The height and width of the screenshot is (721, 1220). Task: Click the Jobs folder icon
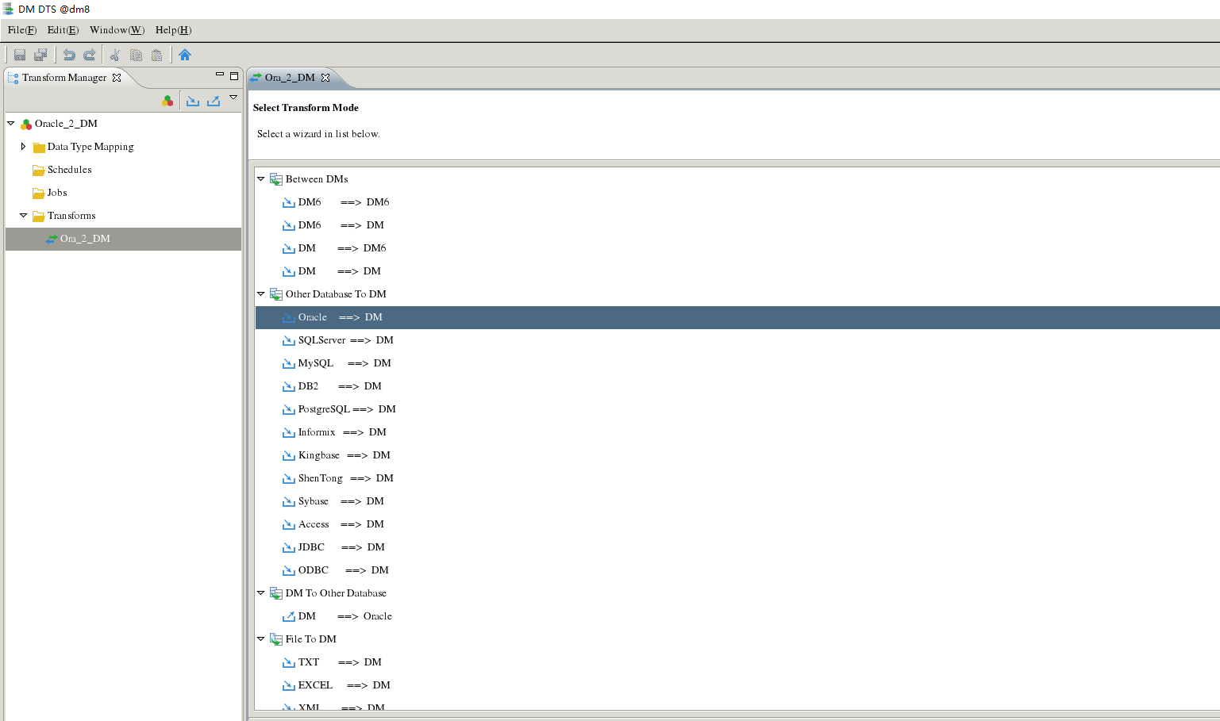point(38,193)
